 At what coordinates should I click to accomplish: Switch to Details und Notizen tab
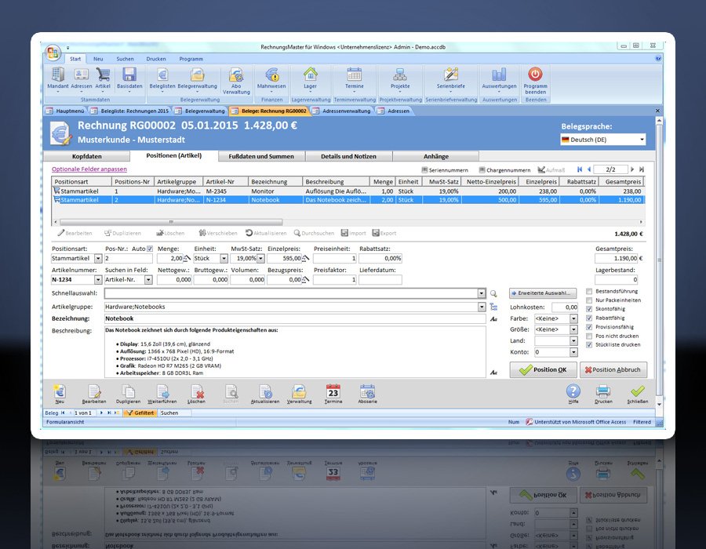(x=348, y=156)
